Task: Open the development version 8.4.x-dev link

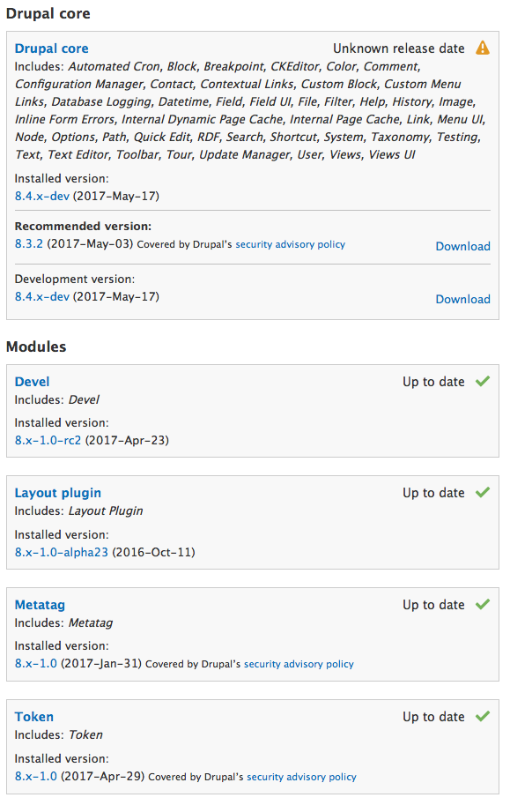Action: pyautogui.click(x=42, y=297)
